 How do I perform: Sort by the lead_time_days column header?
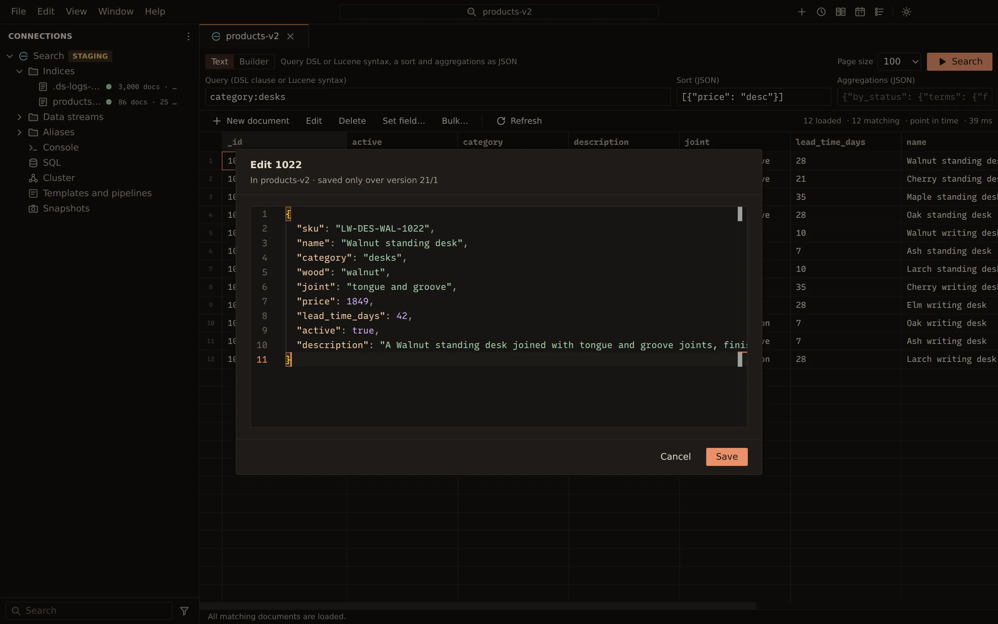tap(846, 142)
